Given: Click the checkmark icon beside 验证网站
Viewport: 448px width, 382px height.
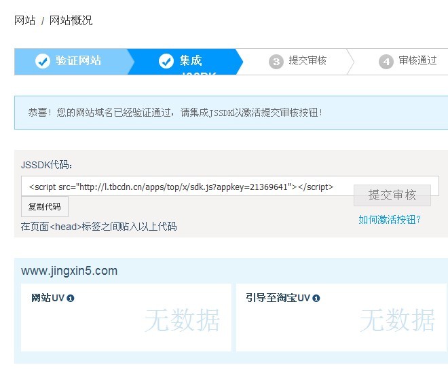Looking at the screenshot, I should pos(43,61).
